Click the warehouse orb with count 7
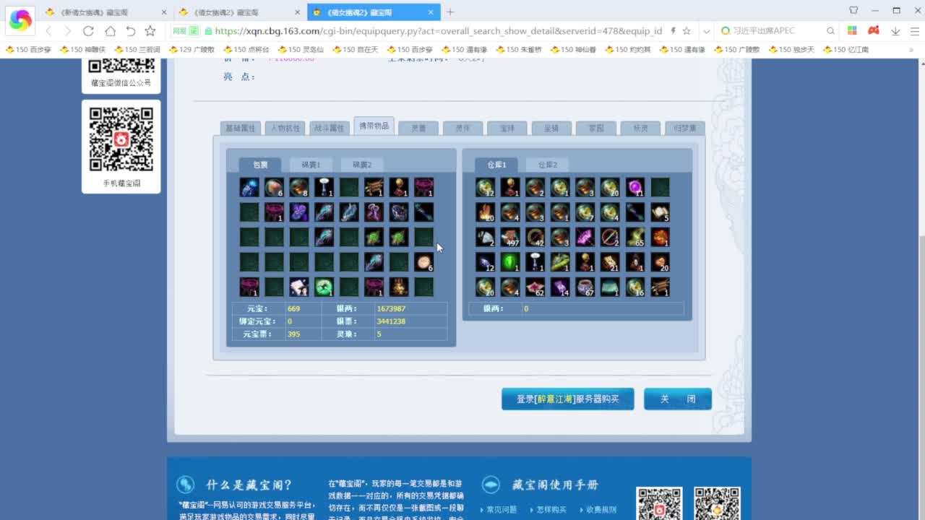 pyautogui.click(x=585, y=212)
